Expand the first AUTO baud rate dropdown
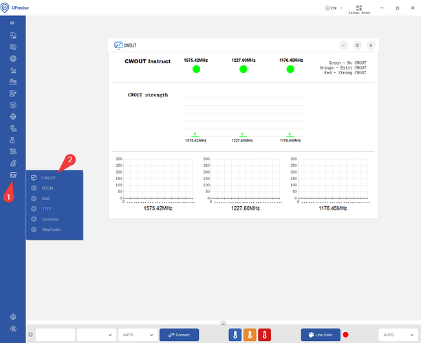 [x=137, y=335]
